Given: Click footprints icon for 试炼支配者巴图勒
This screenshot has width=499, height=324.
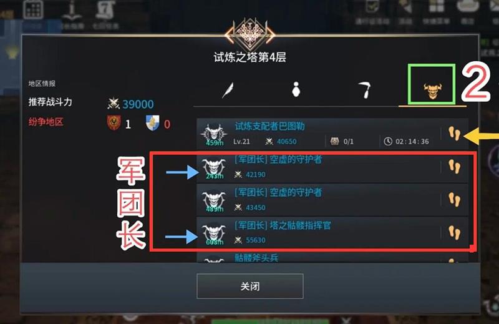Looking at the screenshot, I should (x=455, y=134).
